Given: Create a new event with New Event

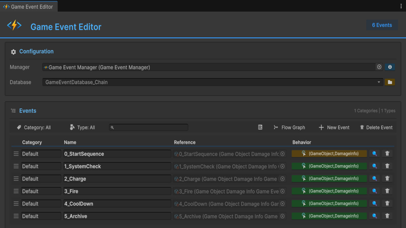Looking at the screenshot, I should point(334,127).
